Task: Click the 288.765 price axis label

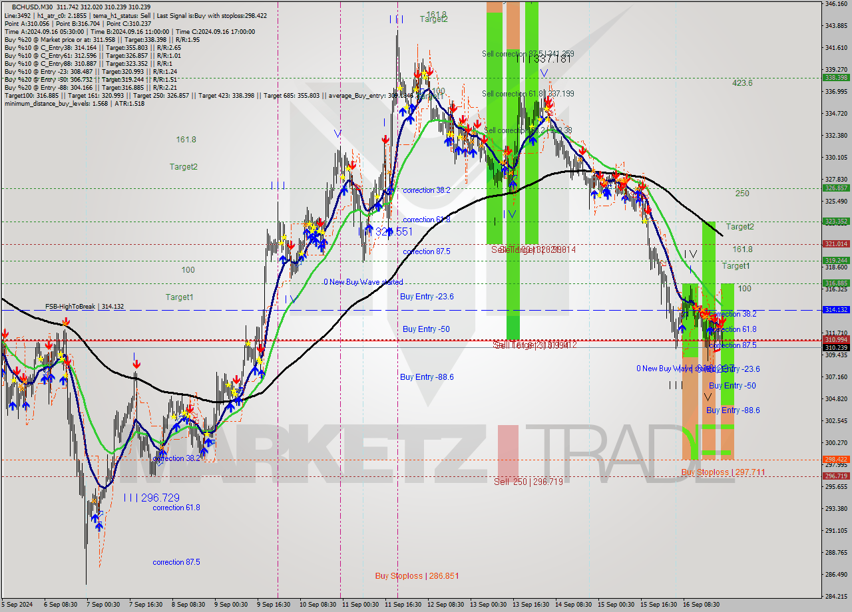Action: tap(835, 553)
